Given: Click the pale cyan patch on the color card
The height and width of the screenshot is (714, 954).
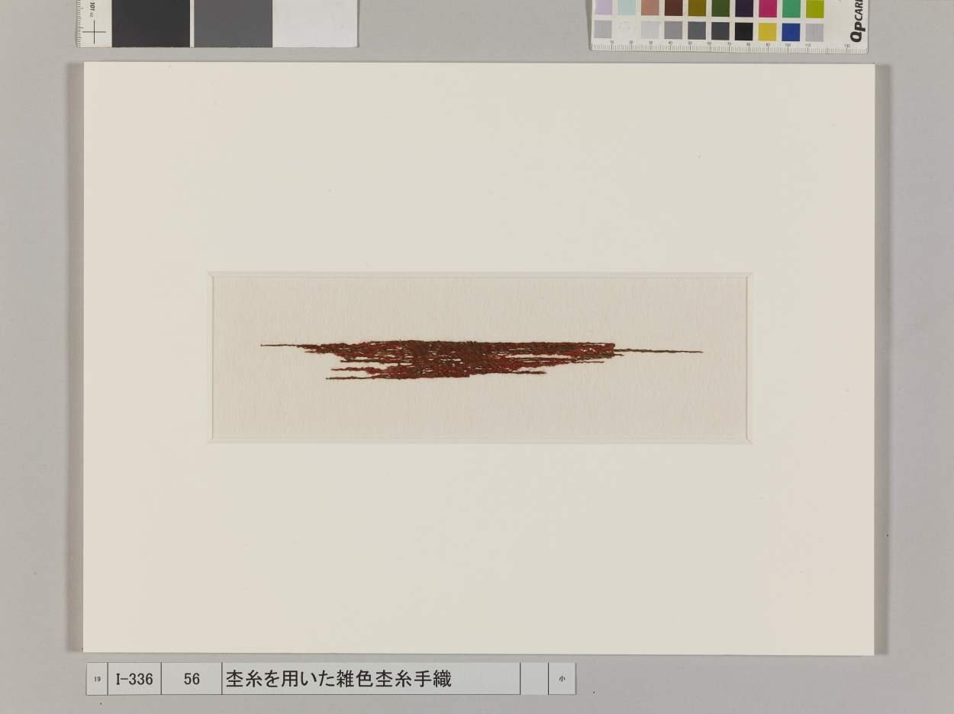Looking at the screenshot, I should tap(627, 8).
